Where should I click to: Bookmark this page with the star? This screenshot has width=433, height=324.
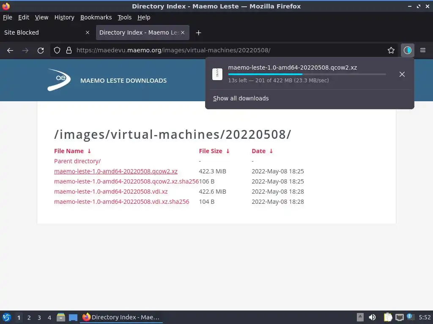coord(391,51)
